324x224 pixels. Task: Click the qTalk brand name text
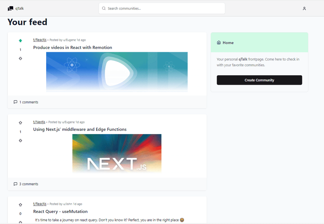tap(19, 8)
